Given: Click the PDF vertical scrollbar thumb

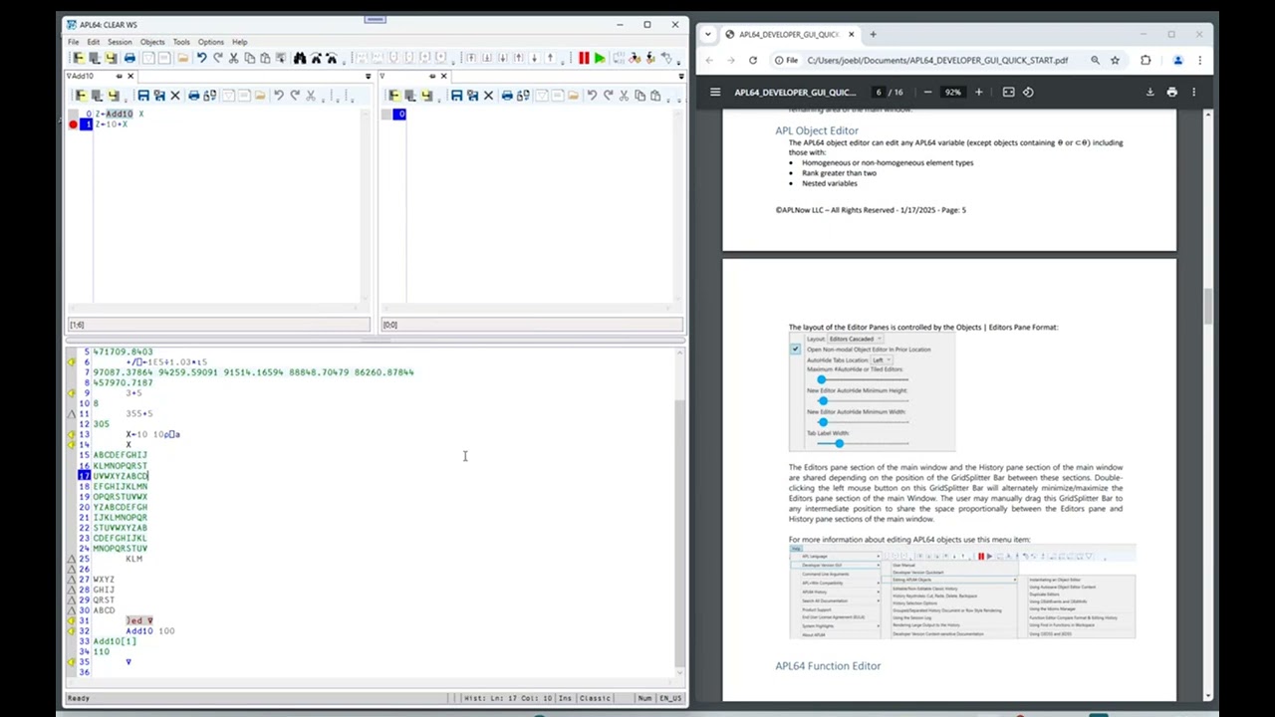Looking at the screenshot, I should point(1208,306).
